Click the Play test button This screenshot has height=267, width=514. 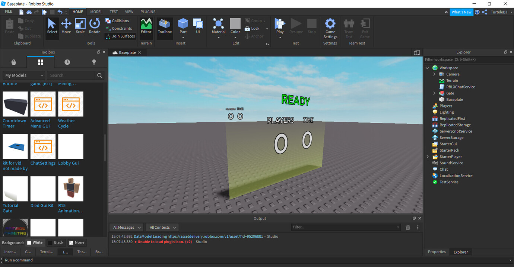[279, 26]
